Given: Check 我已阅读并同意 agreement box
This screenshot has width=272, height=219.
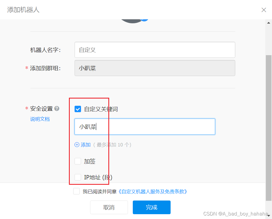Looking at the screenshot, I should click(x=76, y=191).
